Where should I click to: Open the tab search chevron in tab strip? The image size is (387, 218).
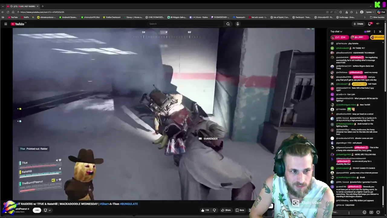3,6
